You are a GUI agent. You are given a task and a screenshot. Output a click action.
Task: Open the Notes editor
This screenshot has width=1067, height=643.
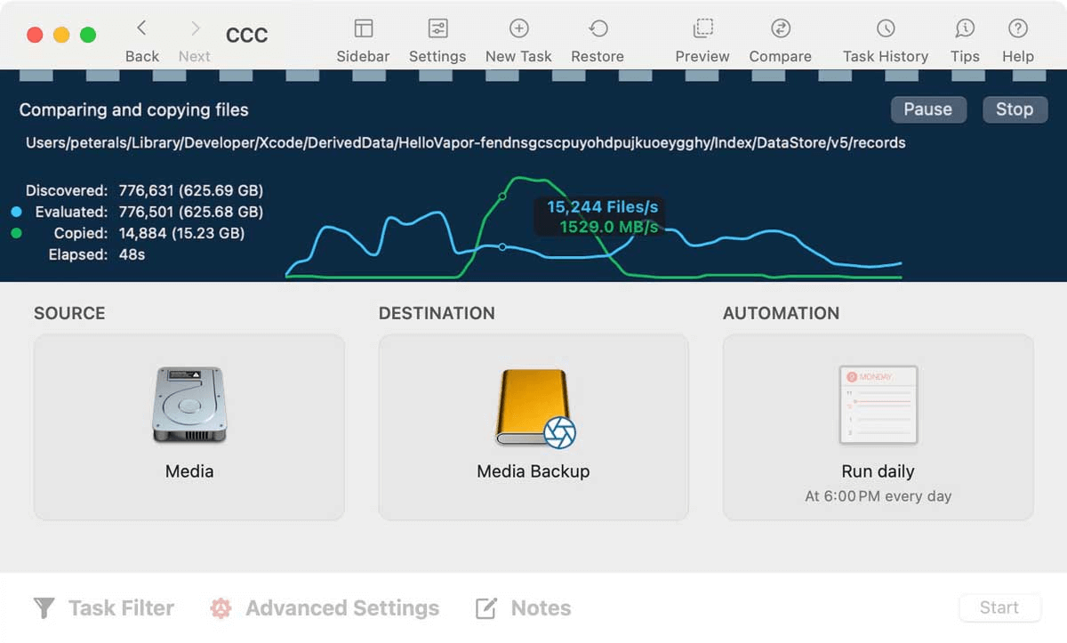click(x=520, y=607)
